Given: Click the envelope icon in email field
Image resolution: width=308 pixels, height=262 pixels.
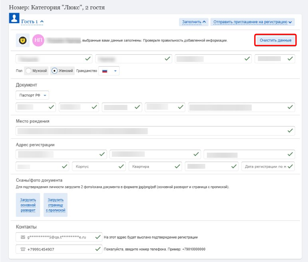Looking at the screenshot, I should (x=23, y=237).
